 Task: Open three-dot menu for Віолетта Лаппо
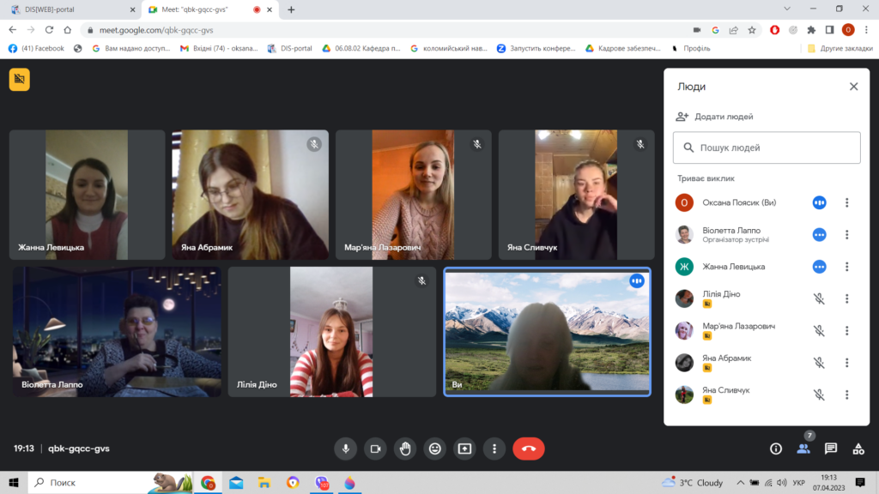point(846,235)
